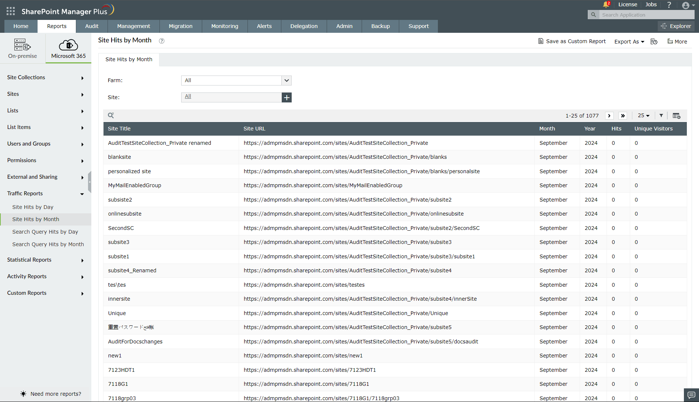Expand the Users and Groups menu
Screen dimensions: 699x402
click(46, 144)
